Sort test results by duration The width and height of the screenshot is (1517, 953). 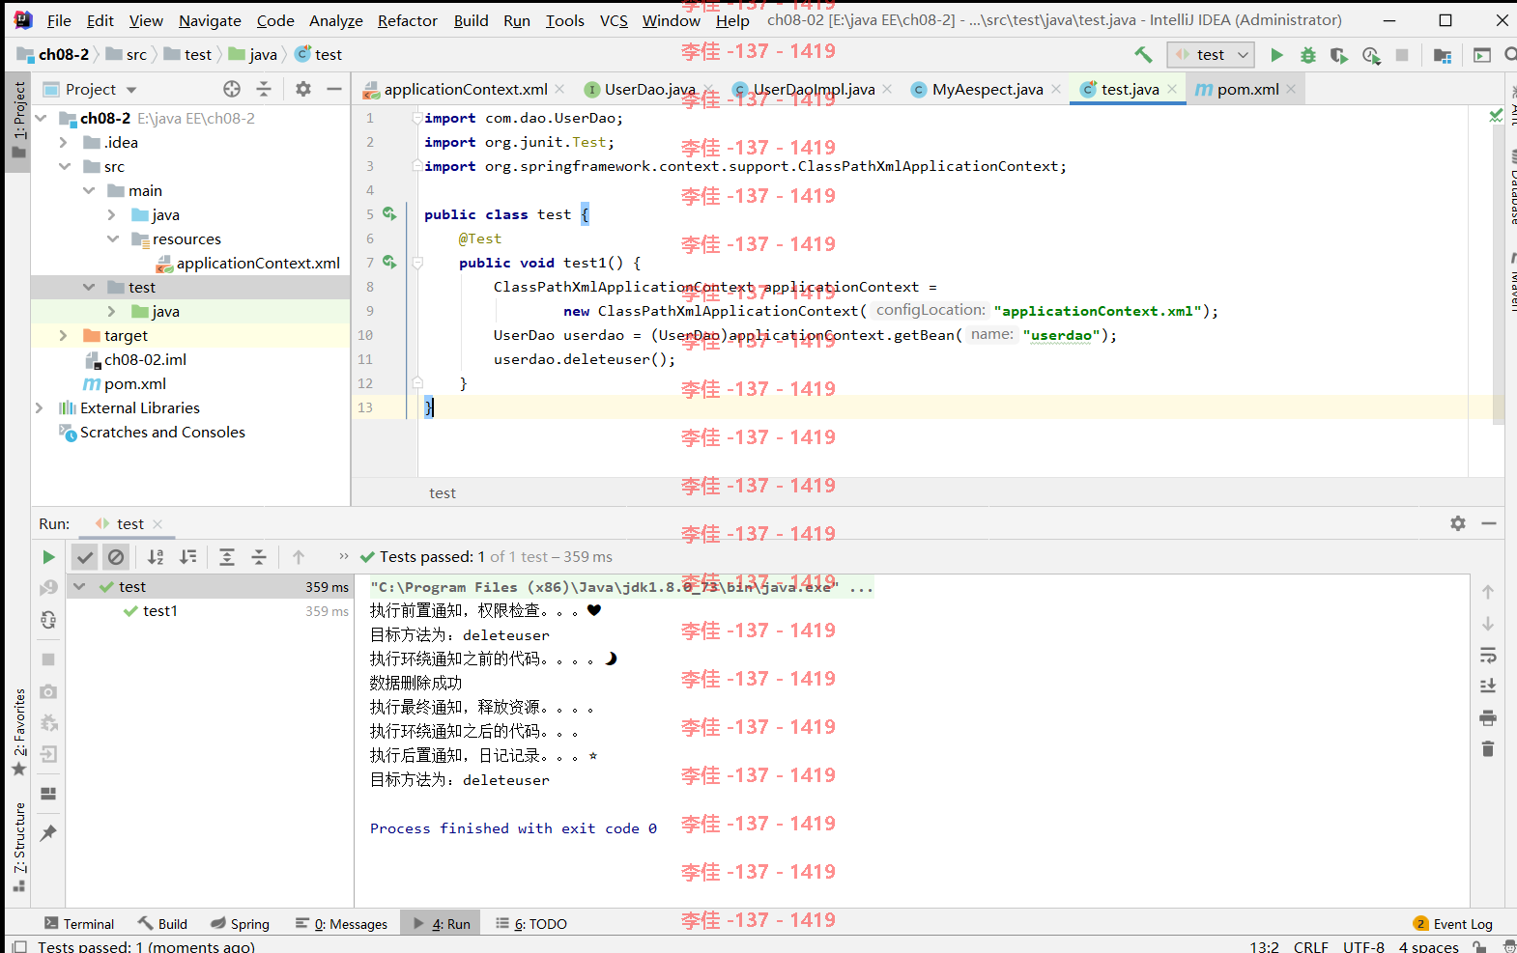pyautogui.click(x=188, y=557)
